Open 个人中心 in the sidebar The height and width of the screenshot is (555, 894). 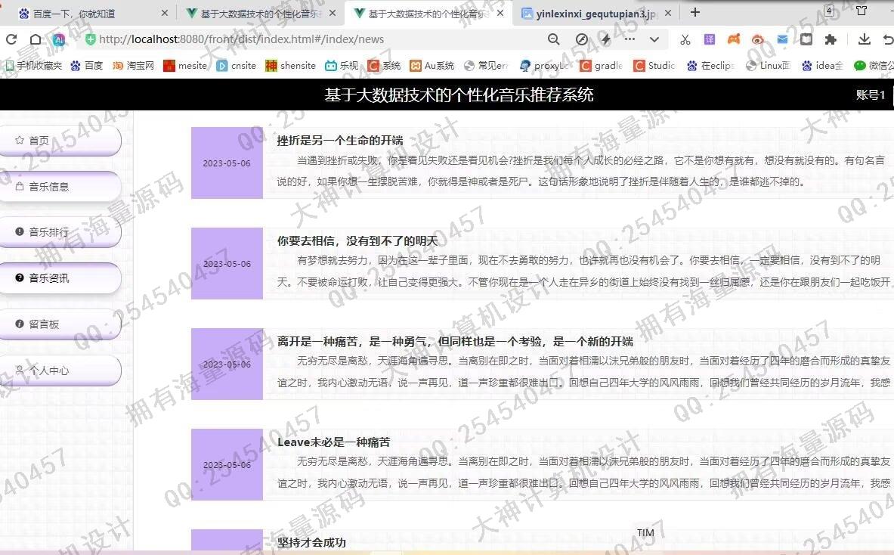click(x=60, y=371)
